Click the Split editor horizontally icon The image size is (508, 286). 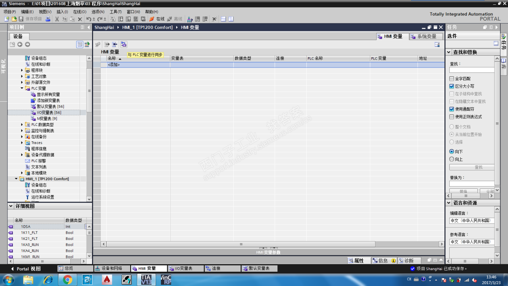[223, 19]
